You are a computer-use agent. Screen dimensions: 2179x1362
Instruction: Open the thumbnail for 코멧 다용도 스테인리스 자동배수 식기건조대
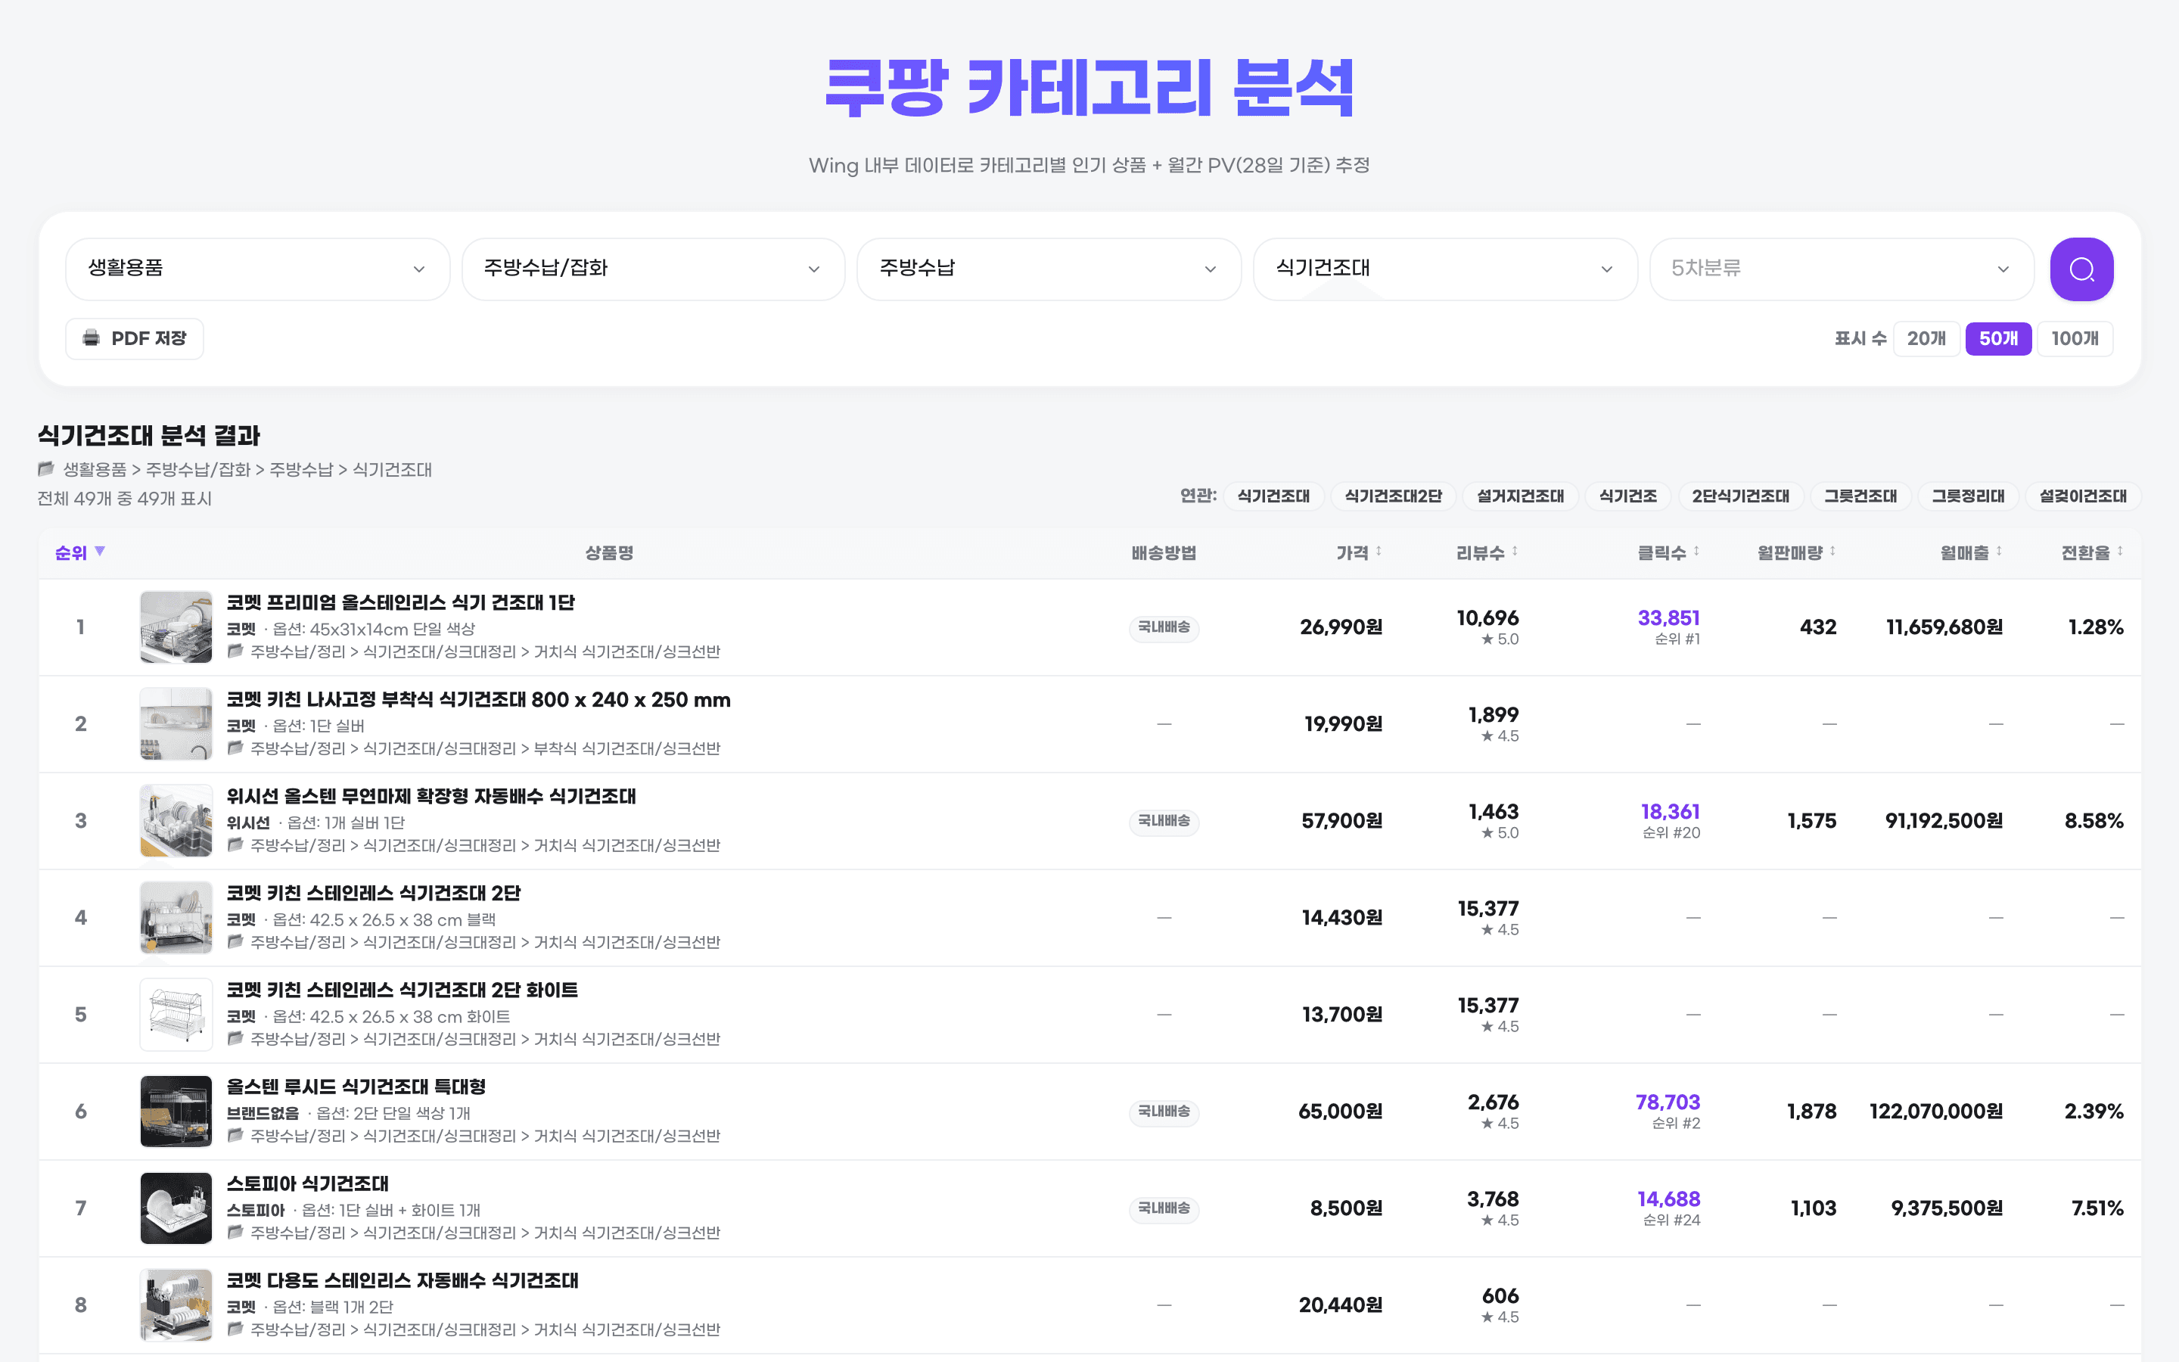click(176, 1305)
